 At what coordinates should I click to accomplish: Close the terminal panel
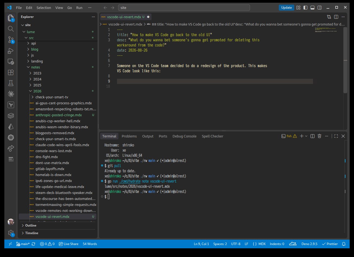point(343,136)
